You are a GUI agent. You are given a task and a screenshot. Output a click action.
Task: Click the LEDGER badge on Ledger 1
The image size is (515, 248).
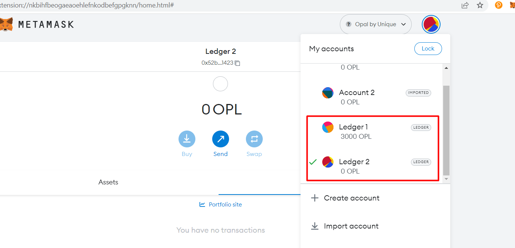click(421, 128)
